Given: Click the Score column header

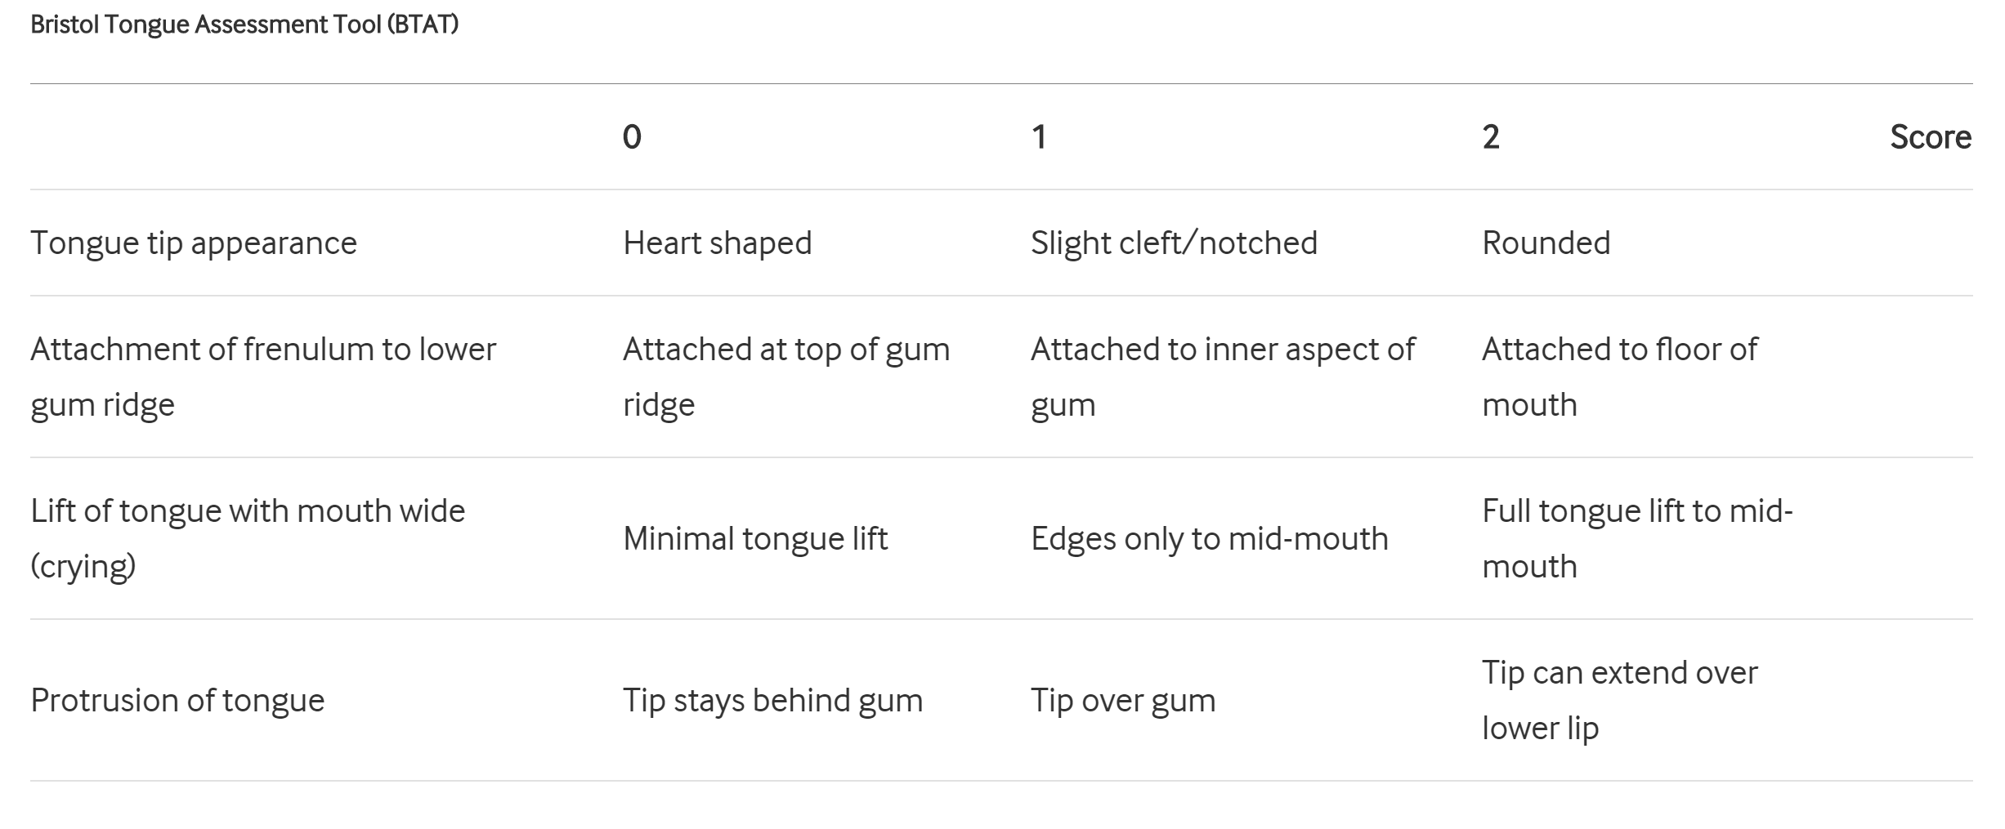Looking at the screenshot, I should (1931, 136).
